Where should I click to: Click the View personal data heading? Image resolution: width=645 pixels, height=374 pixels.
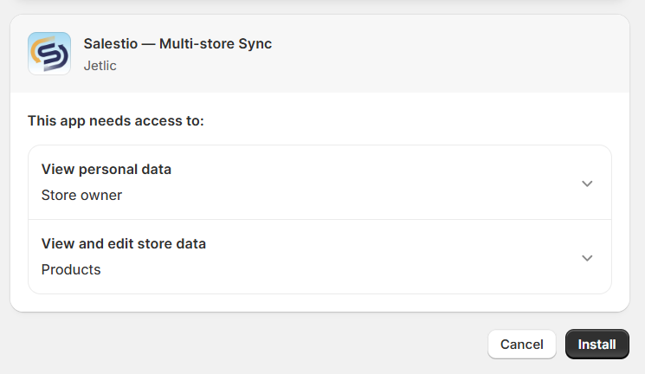click(106, 169)
